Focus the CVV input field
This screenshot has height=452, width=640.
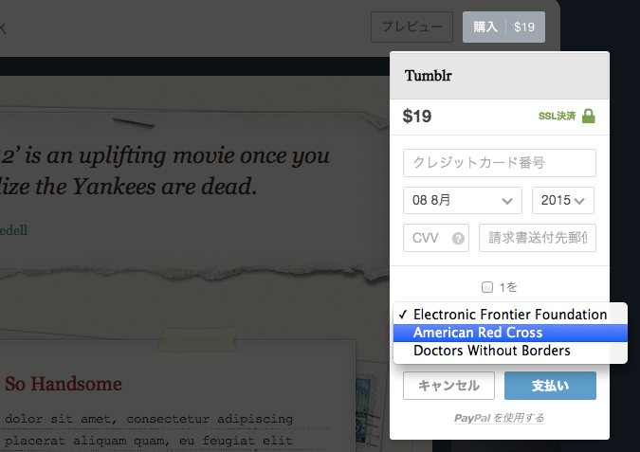436,238
